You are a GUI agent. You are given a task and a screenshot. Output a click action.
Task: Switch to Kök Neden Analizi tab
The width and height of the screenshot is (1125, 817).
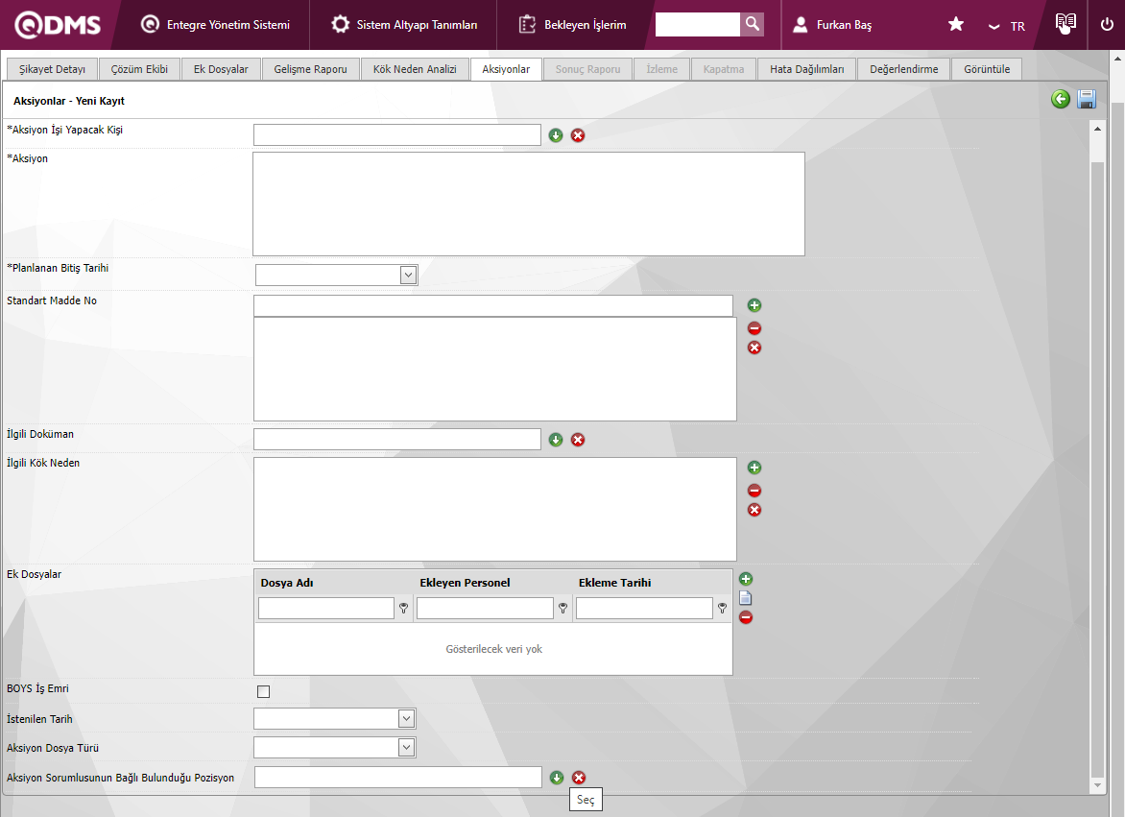pos(415,69)
